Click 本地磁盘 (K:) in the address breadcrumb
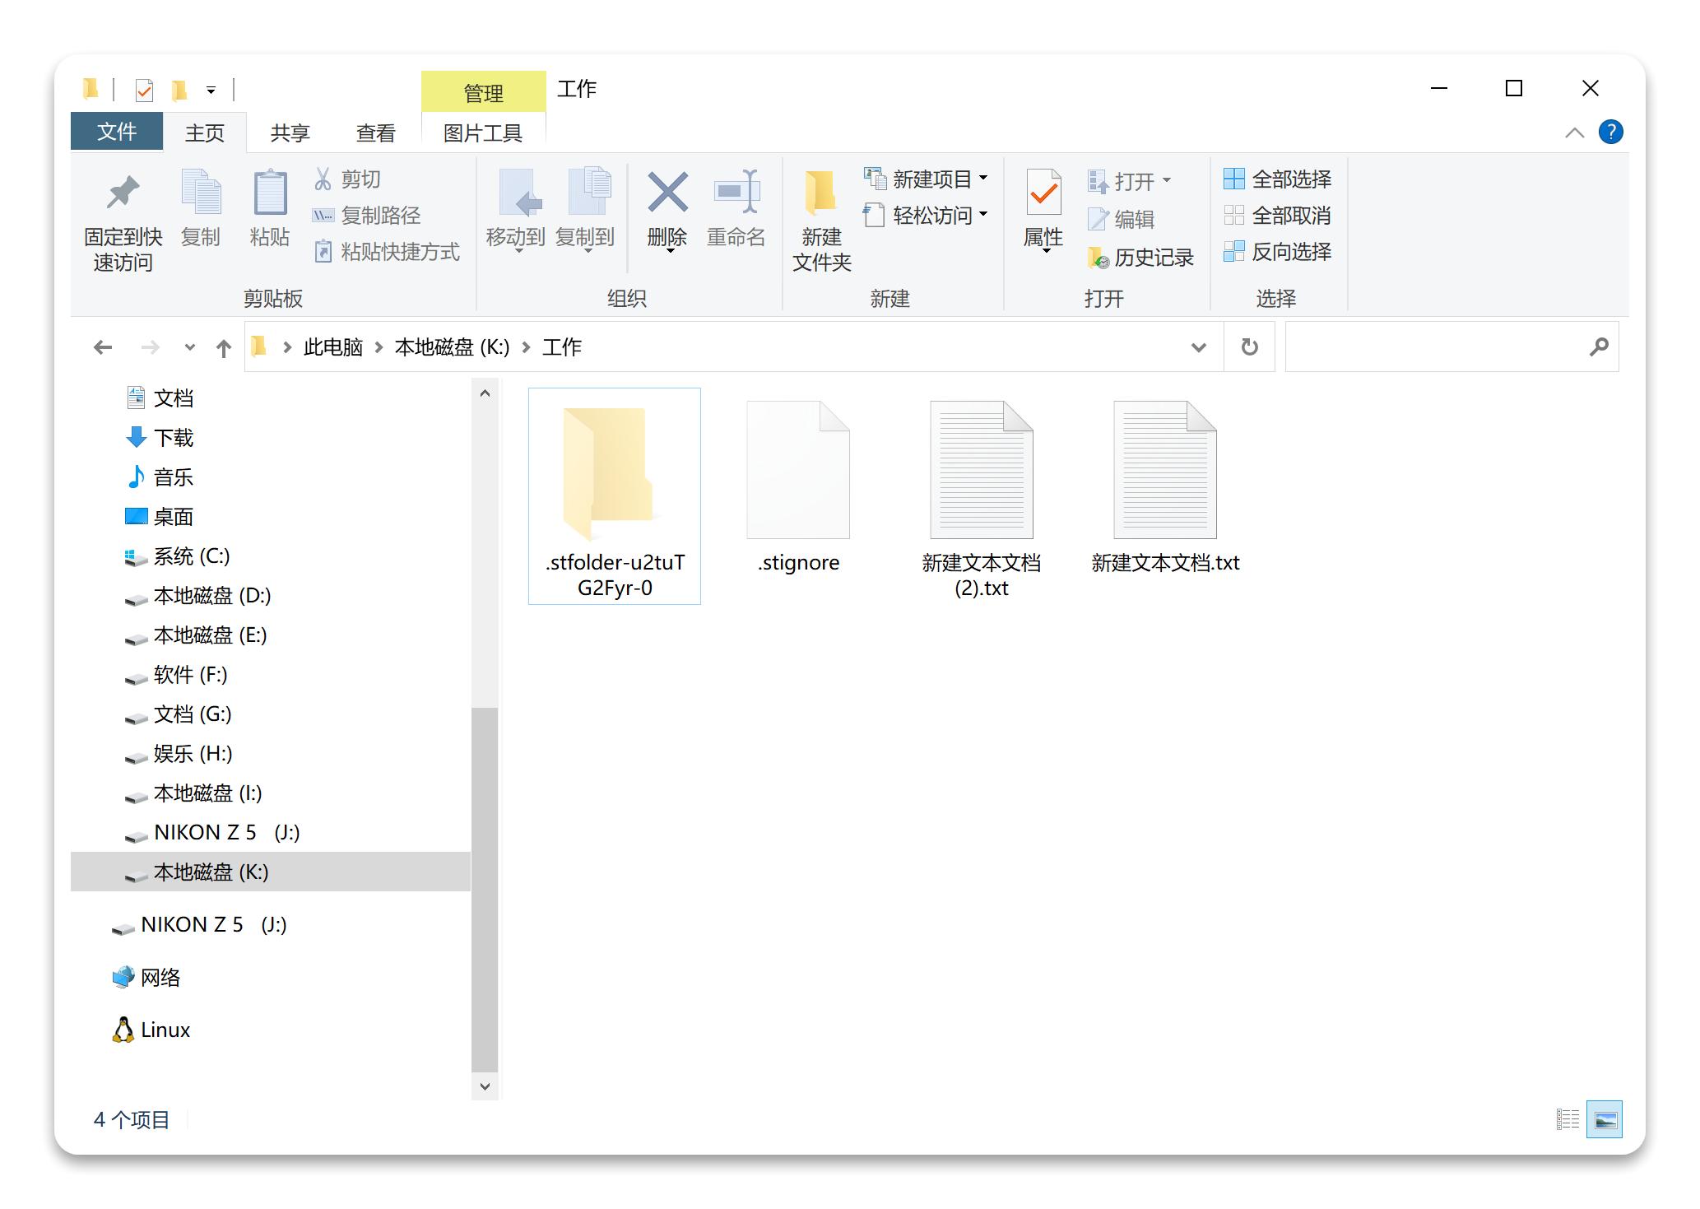 pyautogui.click(x=453, y=347)
